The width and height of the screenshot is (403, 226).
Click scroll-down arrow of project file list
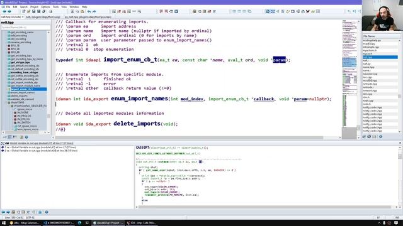pyautogui.click(x=399, y=131)
